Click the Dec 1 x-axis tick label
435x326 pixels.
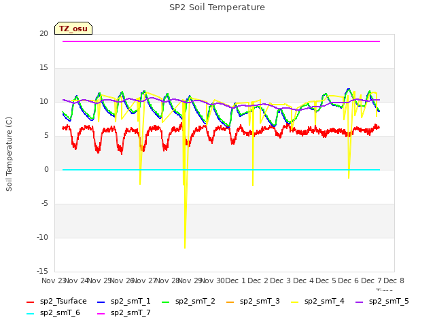235,280
